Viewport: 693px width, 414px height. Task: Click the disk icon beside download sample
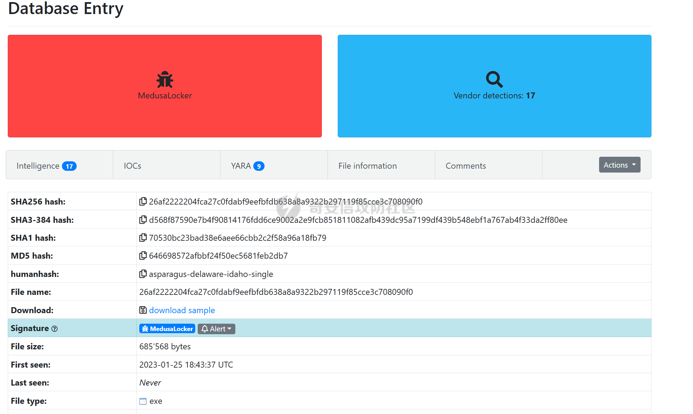point(143,310)
